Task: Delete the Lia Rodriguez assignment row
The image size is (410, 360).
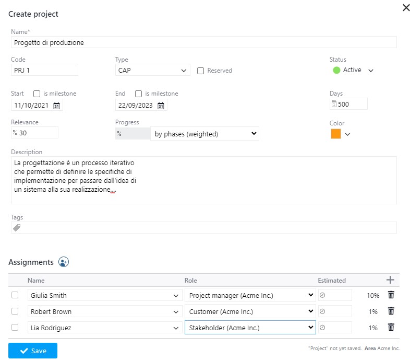Action: [x=391, y=327]
